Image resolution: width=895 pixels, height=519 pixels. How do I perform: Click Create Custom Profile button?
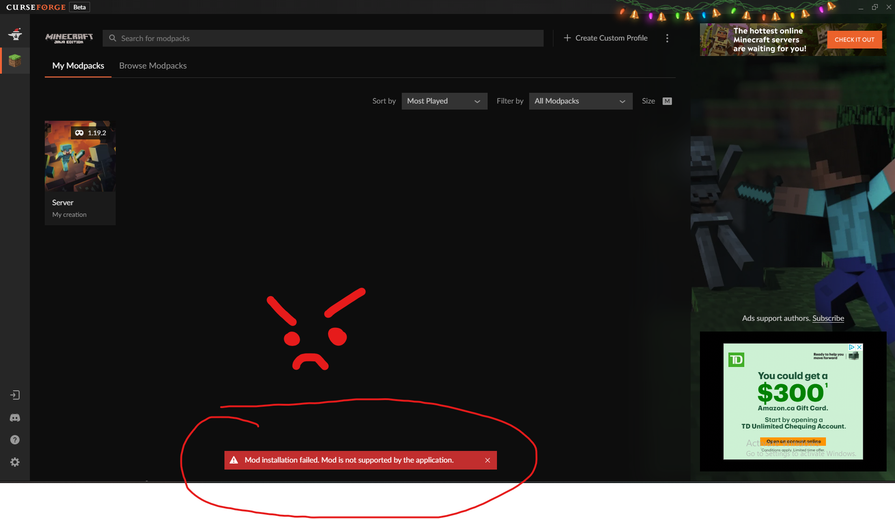click(x=606, y=38)
